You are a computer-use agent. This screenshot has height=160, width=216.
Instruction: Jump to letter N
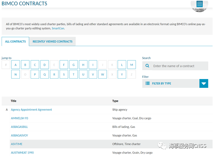tap(16, 74)
